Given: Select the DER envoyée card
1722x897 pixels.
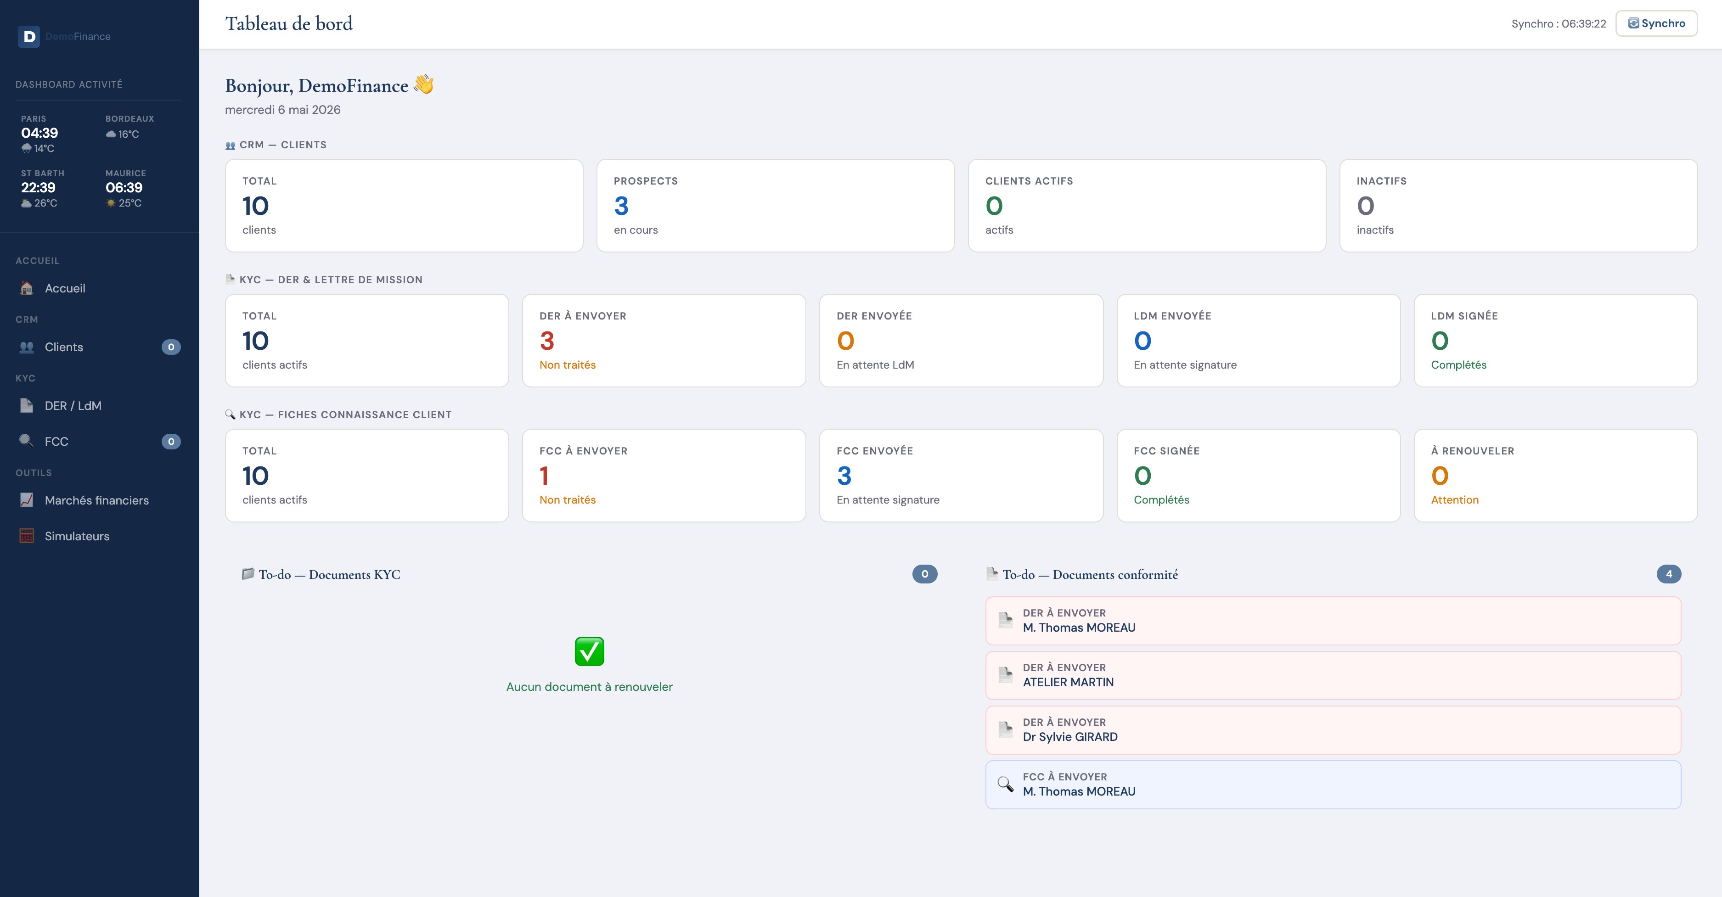Looking at the screenshot, I should click(961, 340).
